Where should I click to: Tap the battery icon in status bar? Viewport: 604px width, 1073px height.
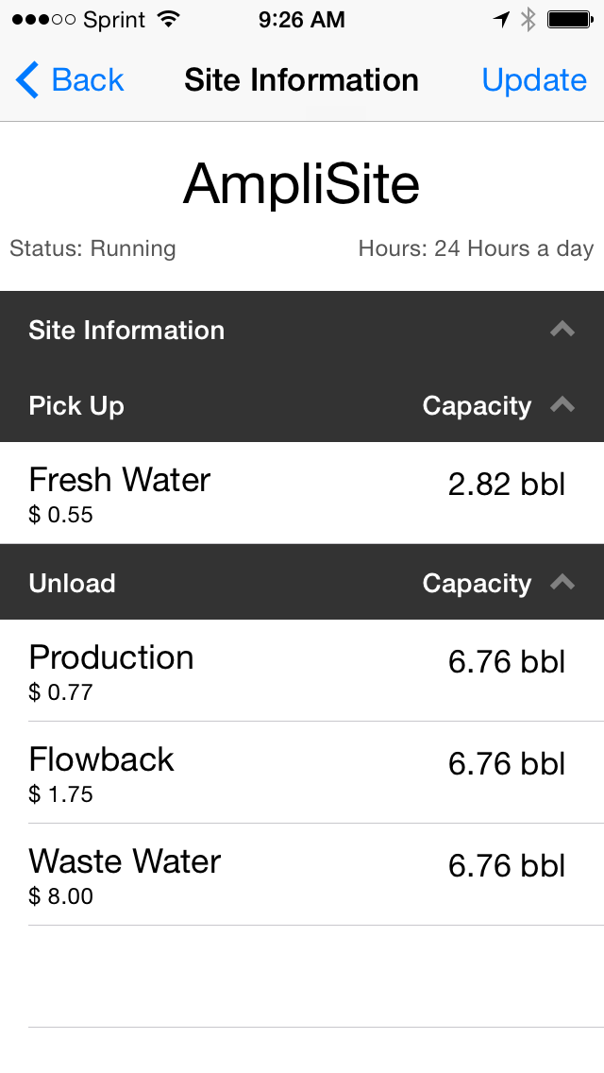coord(569,20)
